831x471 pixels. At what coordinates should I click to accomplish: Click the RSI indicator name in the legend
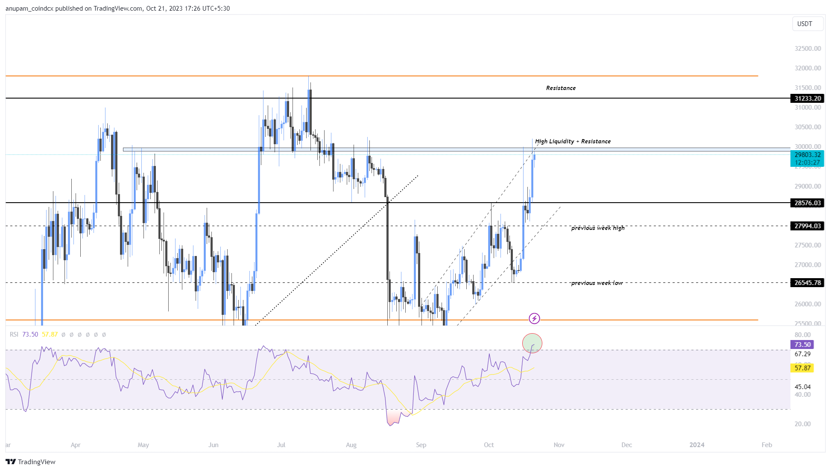pyautogui.click(x=14, y=334)
